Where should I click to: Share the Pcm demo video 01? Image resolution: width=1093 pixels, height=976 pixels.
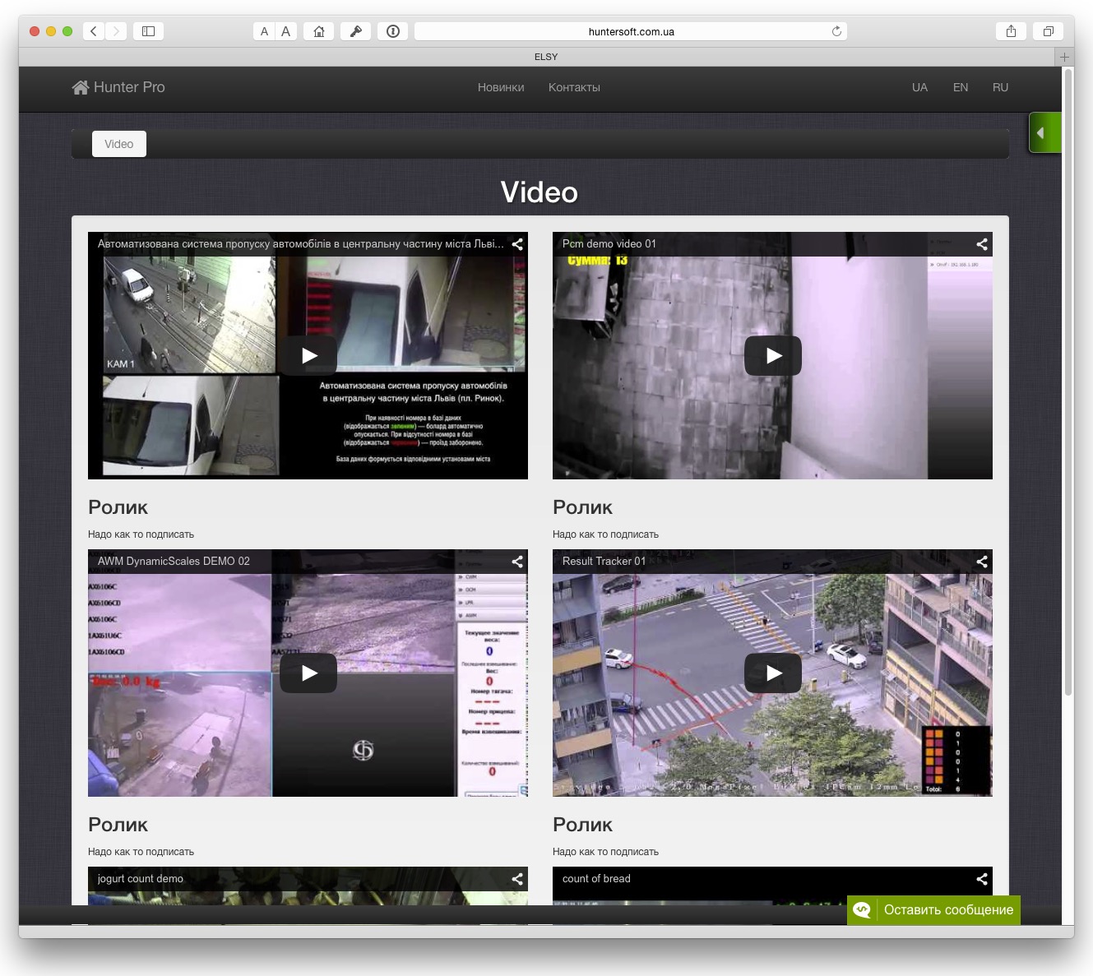pos(981,244)
